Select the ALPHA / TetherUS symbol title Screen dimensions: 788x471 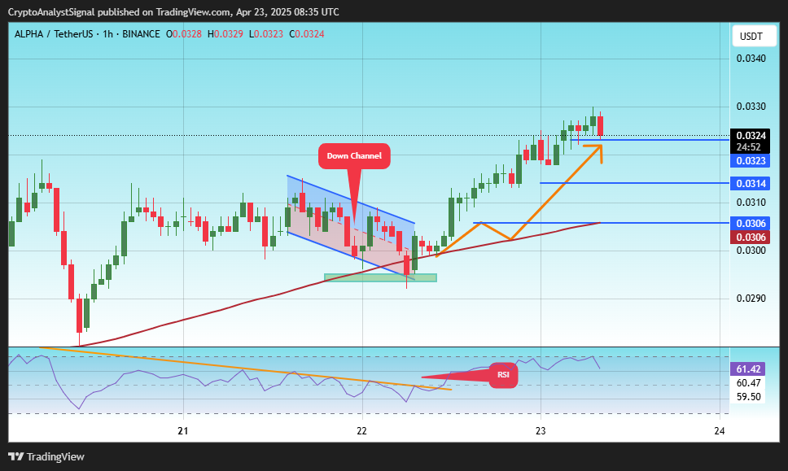click(x=54, y=34)
